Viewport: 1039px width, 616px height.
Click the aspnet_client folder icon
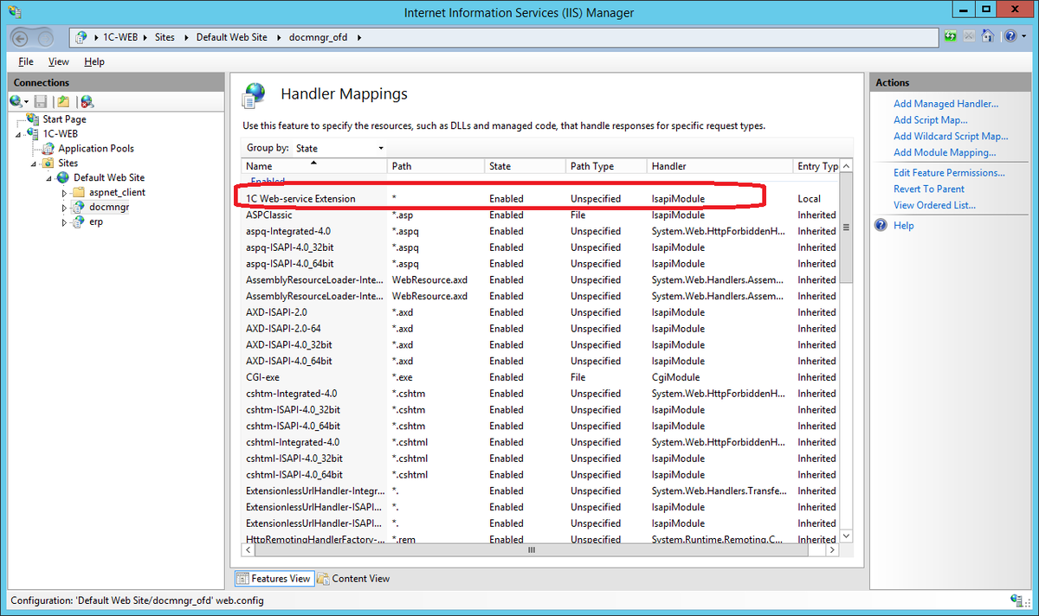point(78,192)
